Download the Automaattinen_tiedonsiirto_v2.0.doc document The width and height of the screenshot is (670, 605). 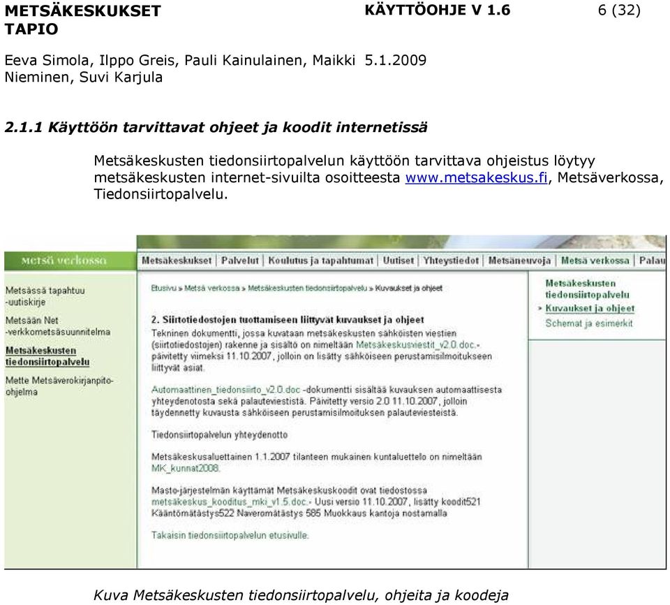[226, 390]
